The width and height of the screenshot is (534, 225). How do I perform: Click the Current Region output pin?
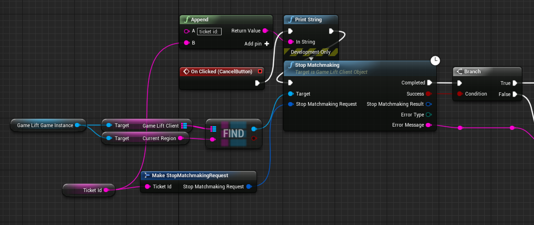point(180,138)
